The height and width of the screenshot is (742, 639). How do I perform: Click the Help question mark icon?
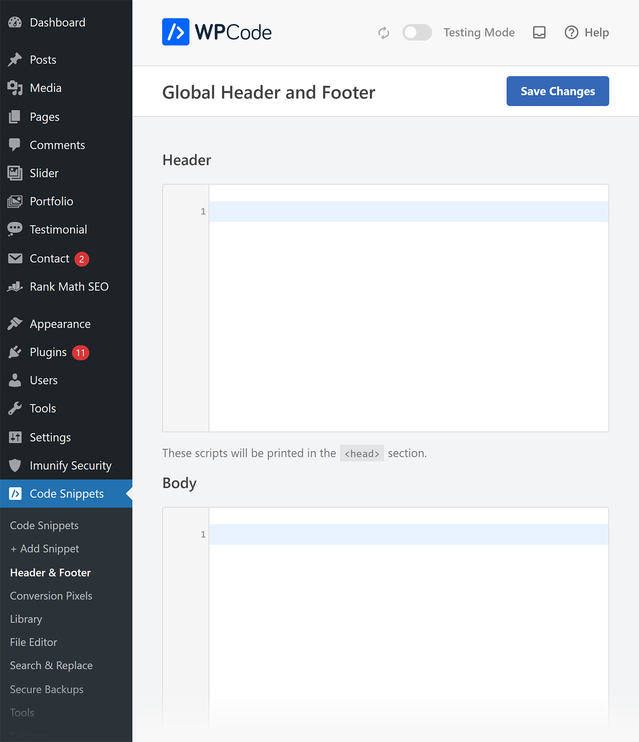coord(571,32)
